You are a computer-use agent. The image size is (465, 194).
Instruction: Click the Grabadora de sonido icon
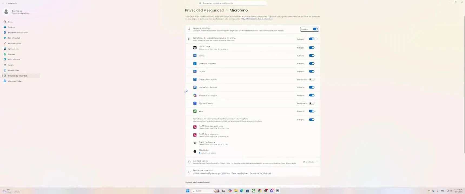click(195, 79)
